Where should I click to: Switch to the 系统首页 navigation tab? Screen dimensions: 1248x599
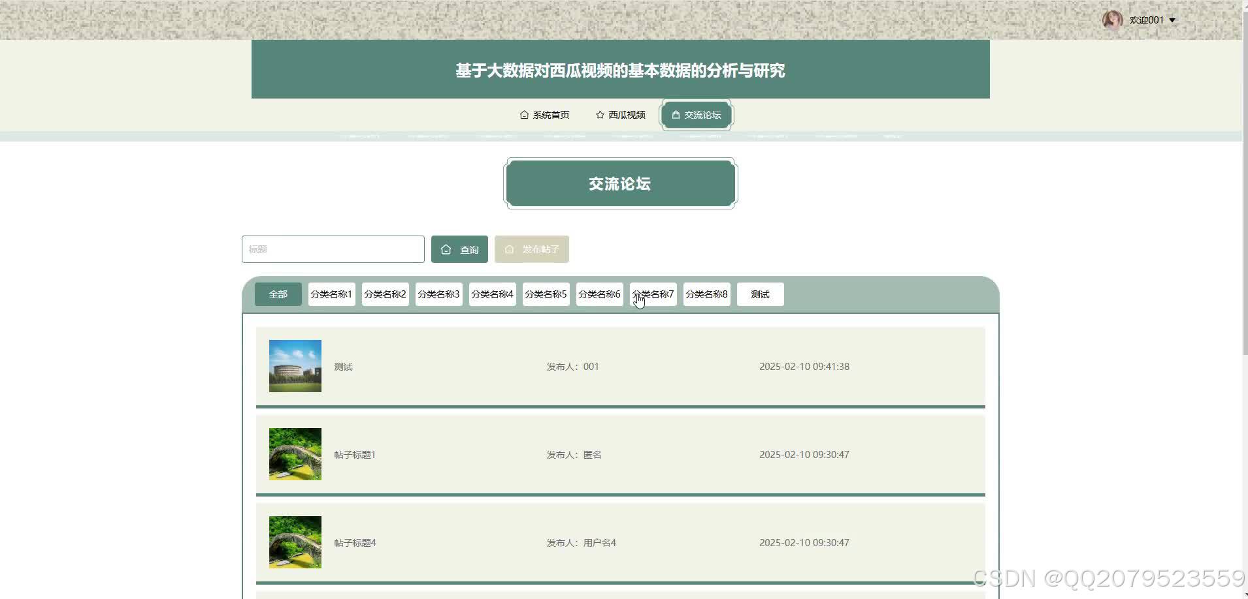[x=550, y=114]
